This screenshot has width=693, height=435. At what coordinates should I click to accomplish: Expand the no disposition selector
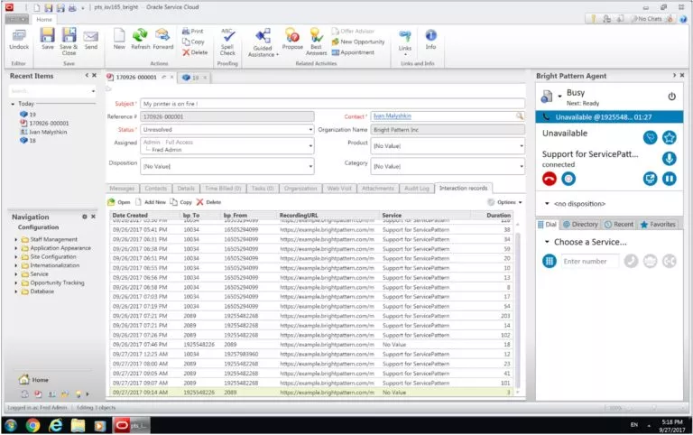(576, 204)
